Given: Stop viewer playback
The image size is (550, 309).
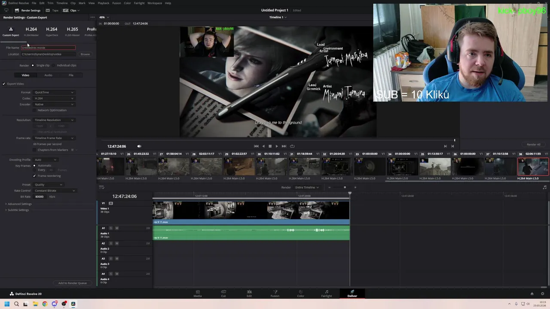Looking at the screenshot, I should tap(270, 146).
